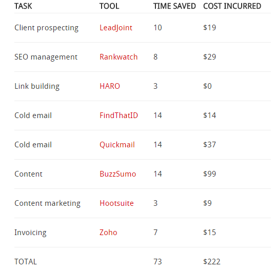Click the Zoho invoicing link

[108, 233]
